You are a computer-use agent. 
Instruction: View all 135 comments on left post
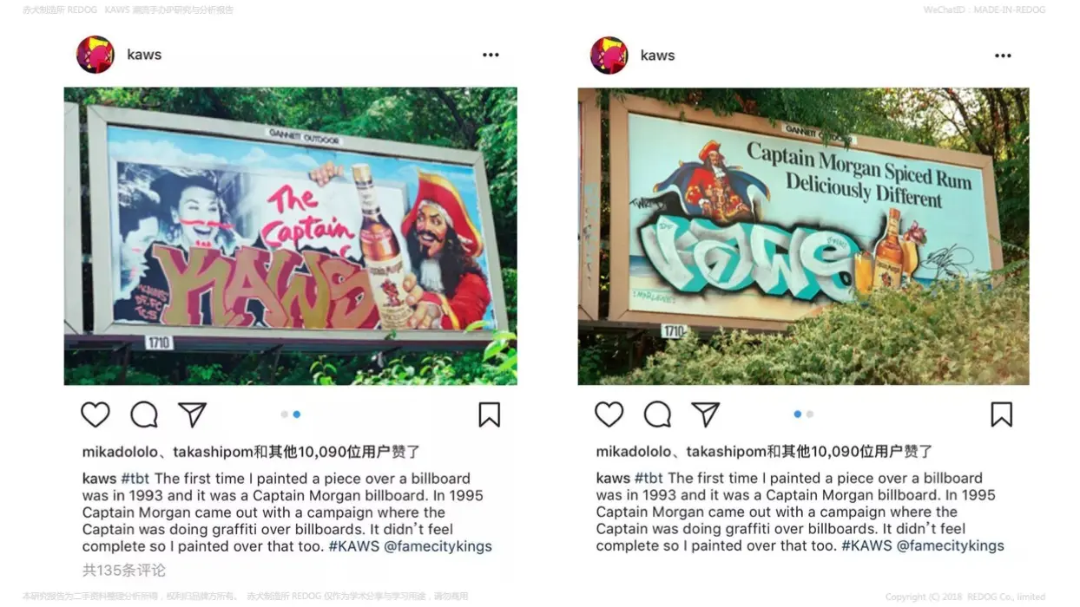[x=124, y=571]
